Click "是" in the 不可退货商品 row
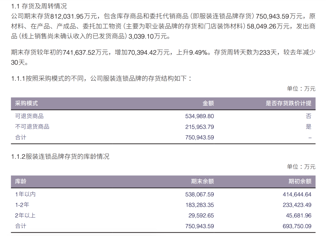 308,127
